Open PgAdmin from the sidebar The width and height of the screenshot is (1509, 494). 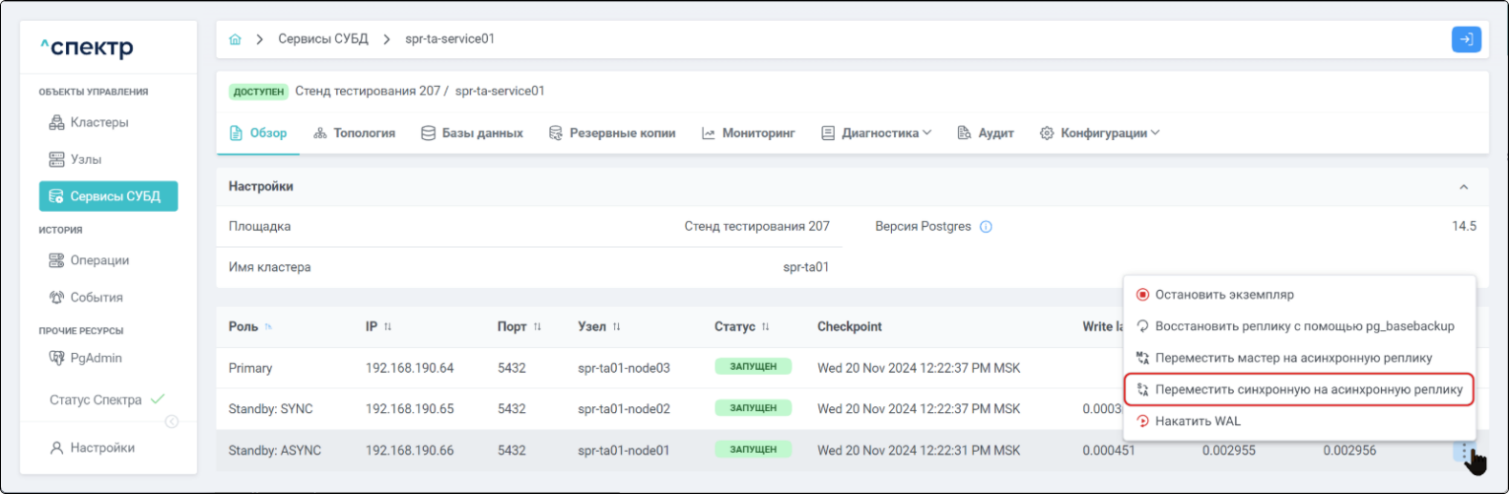point(96,358)
